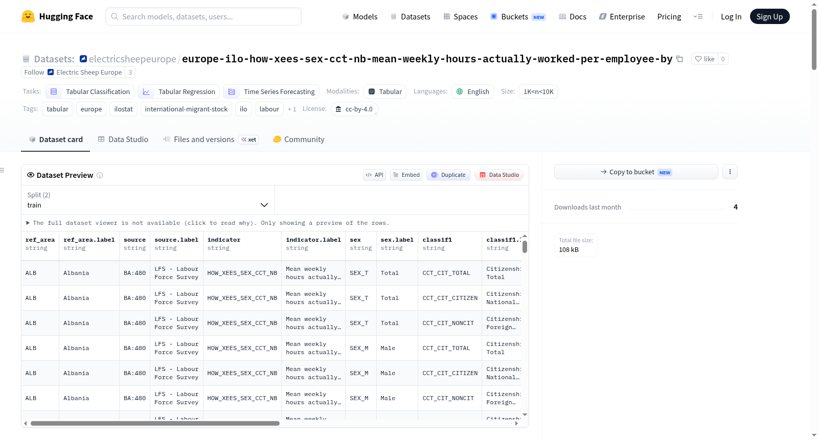Open the more options kebab menu
Screen dimensions: 818x440
(x=730, y=172)
